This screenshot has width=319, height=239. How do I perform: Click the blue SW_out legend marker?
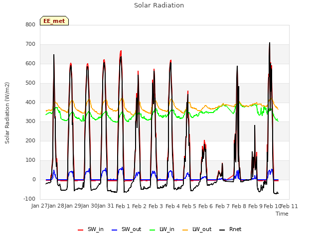tap(115, 230)
